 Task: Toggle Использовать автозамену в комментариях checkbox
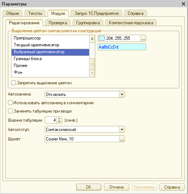point(10,103)
